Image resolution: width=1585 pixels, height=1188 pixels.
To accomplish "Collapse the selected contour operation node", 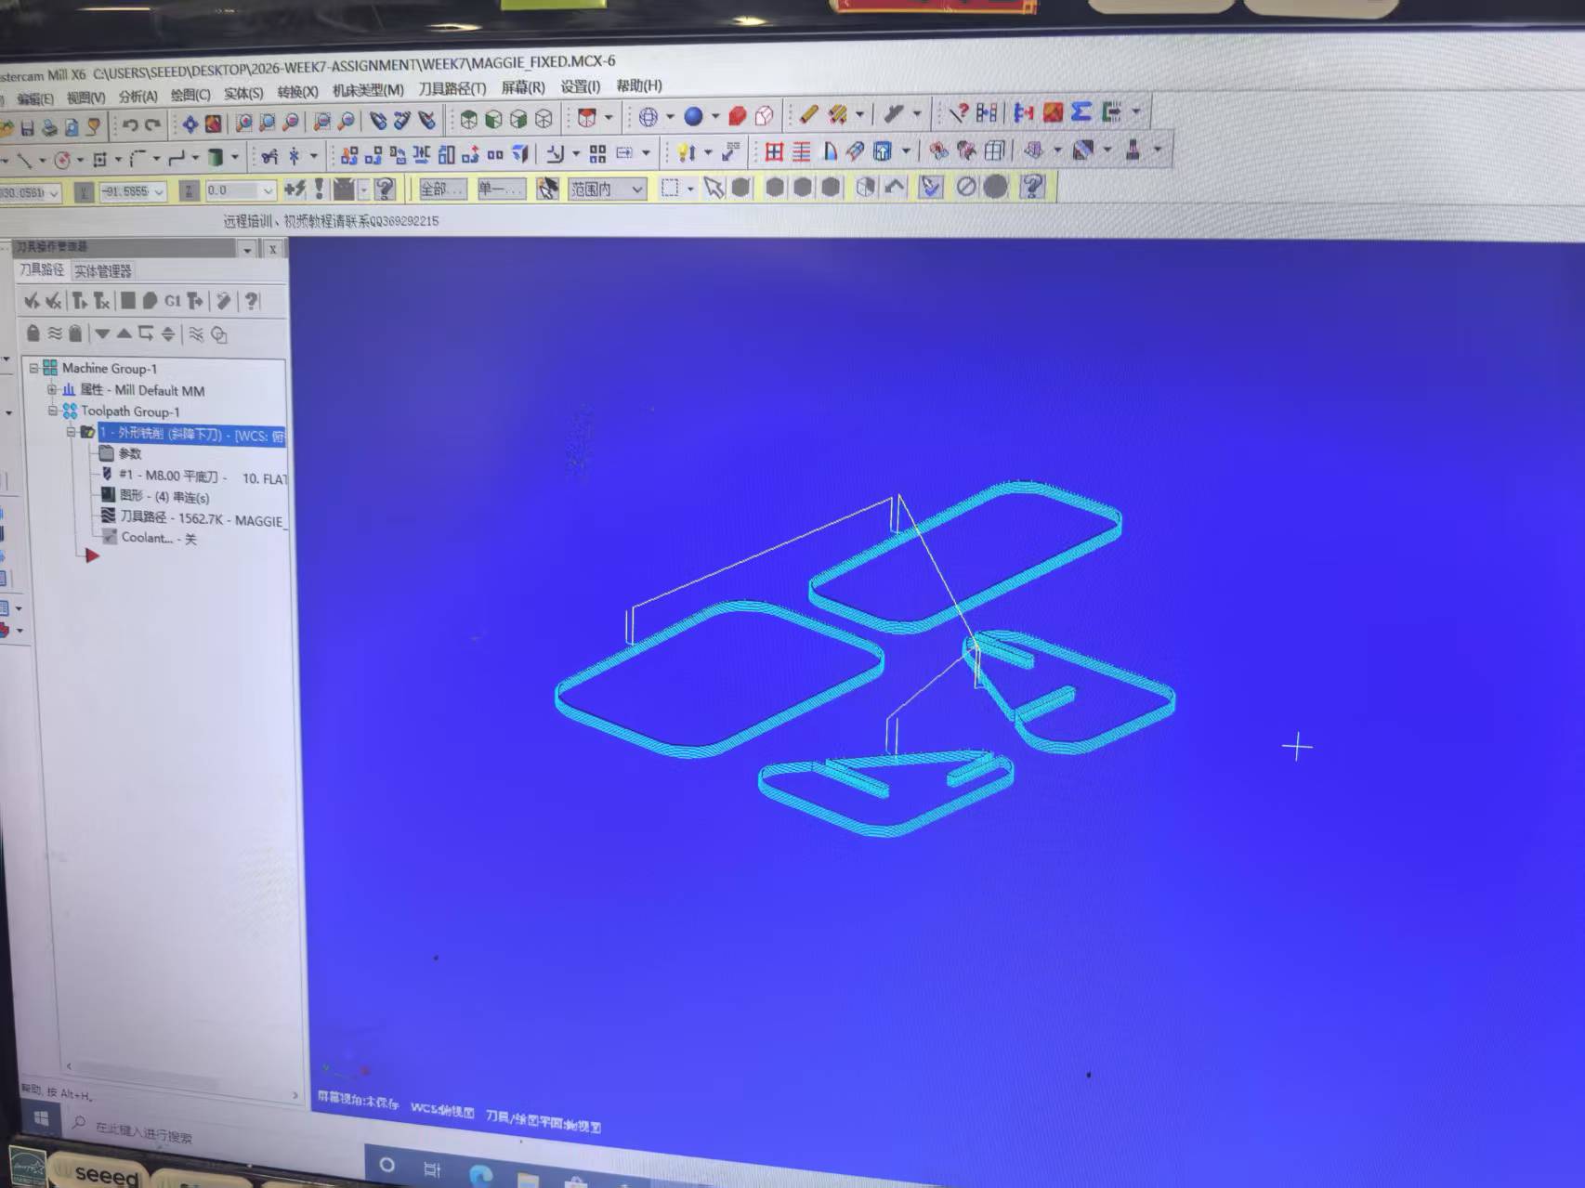I will pos(71,432).
